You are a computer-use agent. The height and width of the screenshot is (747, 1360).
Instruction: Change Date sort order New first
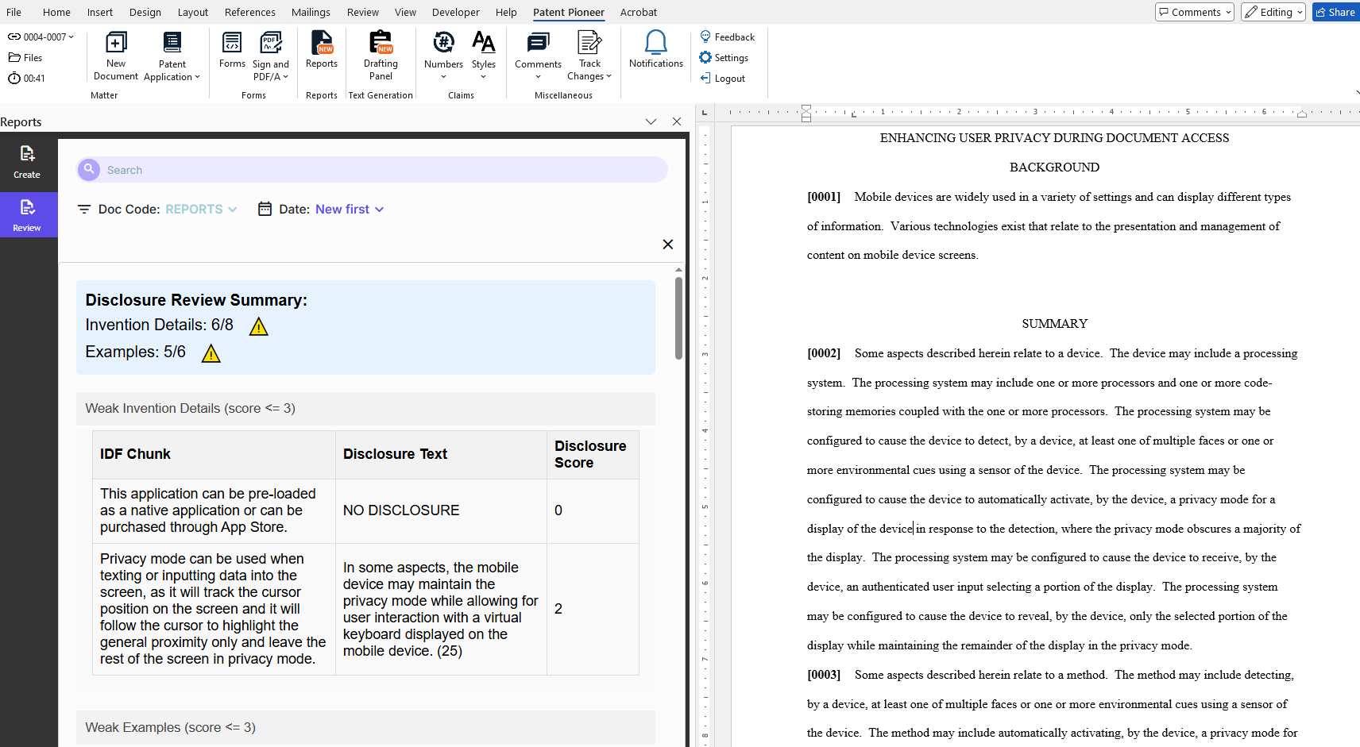(350, 210)
